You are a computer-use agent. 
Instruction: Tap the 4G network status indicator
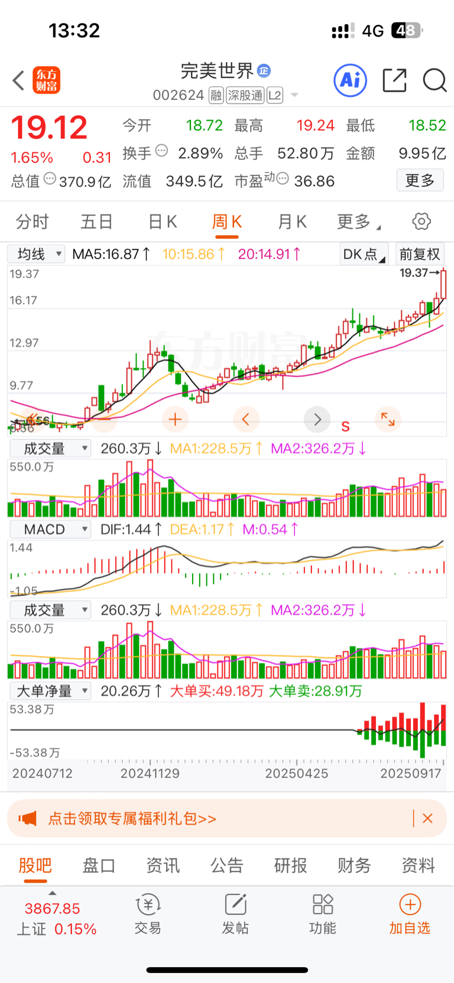(x=373, y=31)
